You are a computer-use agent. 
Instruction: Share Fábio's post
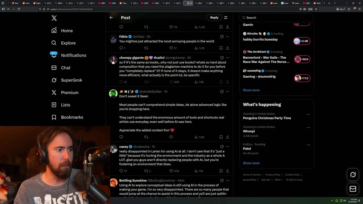227,48
